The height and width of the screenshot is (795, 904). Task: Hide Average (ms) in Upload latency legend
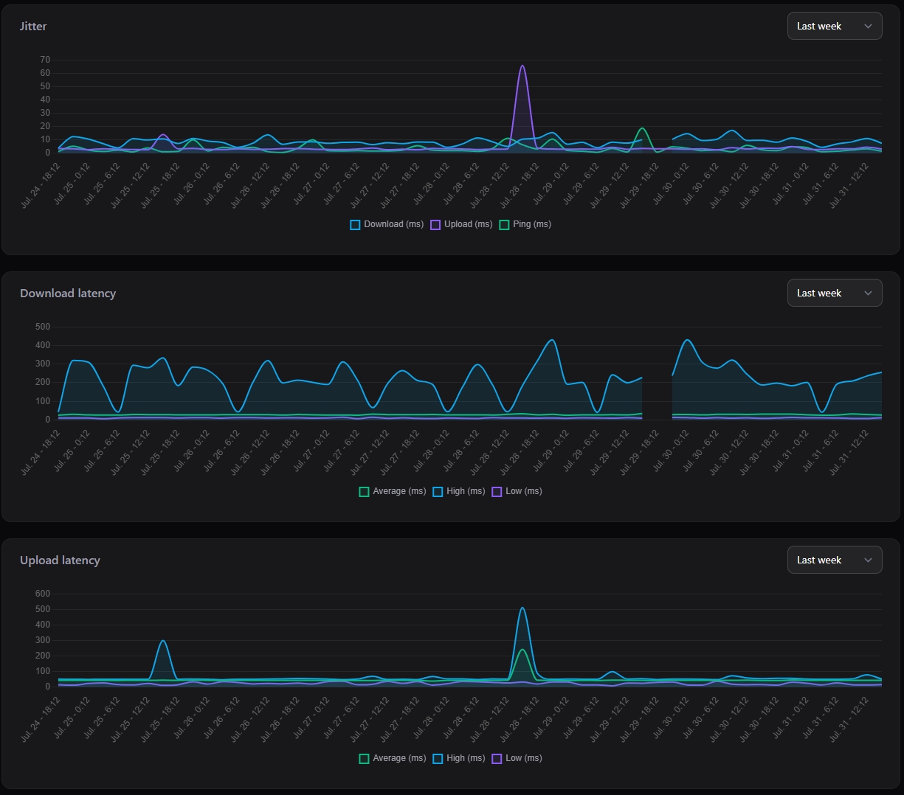(392, 758)
